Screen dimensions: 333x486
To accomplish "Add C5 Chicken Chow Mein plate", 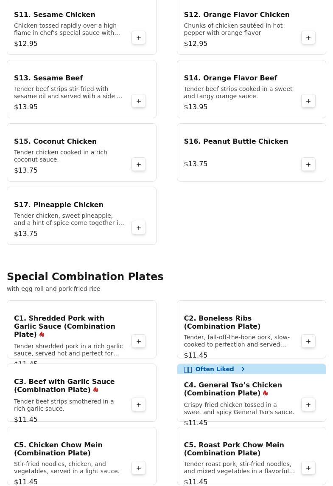I will [x=139, y=468].
